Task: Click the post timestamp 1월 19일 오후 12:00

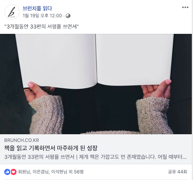Action: click(x=42, y=16)
